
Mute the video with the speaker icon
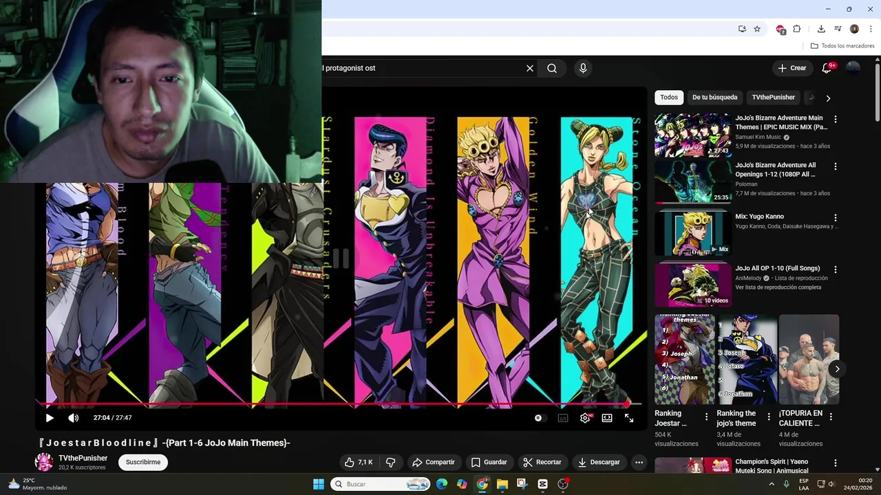[74, 417]
